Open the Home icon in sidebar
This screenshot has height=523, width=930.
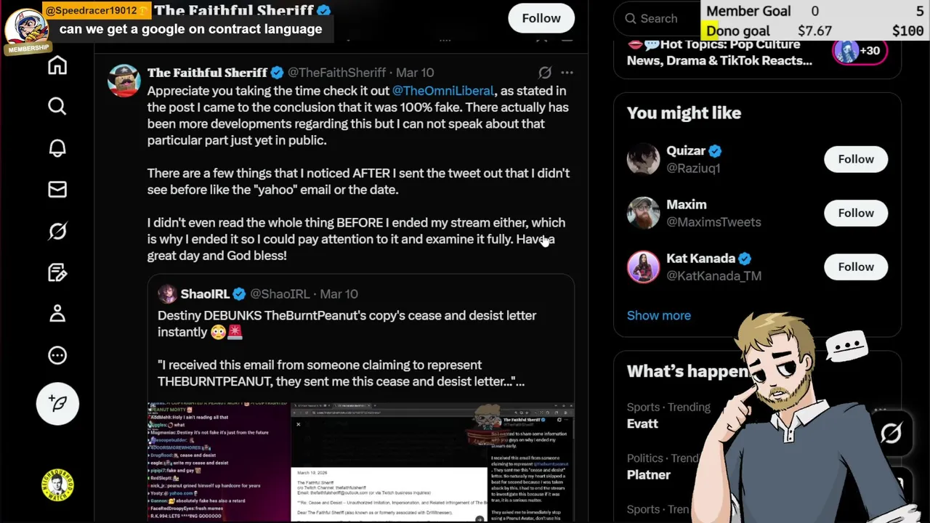[x=57, y=65]
